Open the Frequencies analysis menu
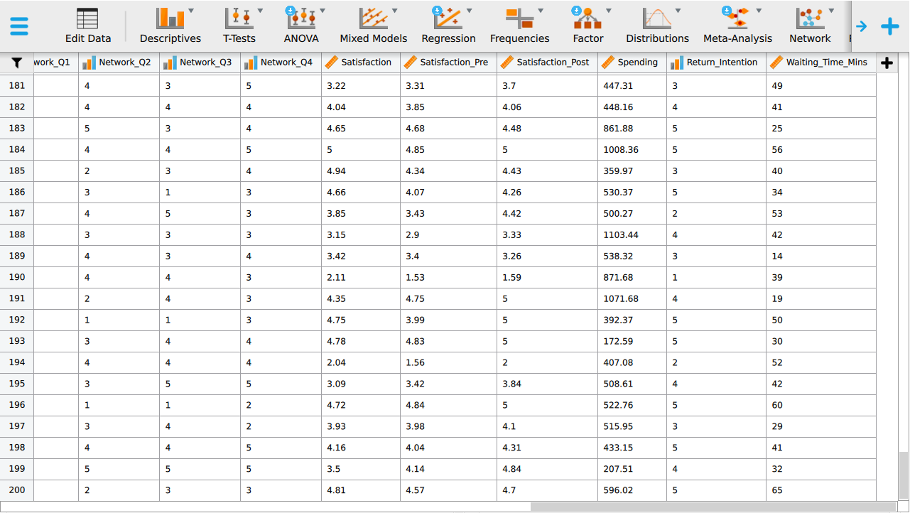Image resolution: width=910 pixels, height=513 pixels. click(x=520, y=26)
